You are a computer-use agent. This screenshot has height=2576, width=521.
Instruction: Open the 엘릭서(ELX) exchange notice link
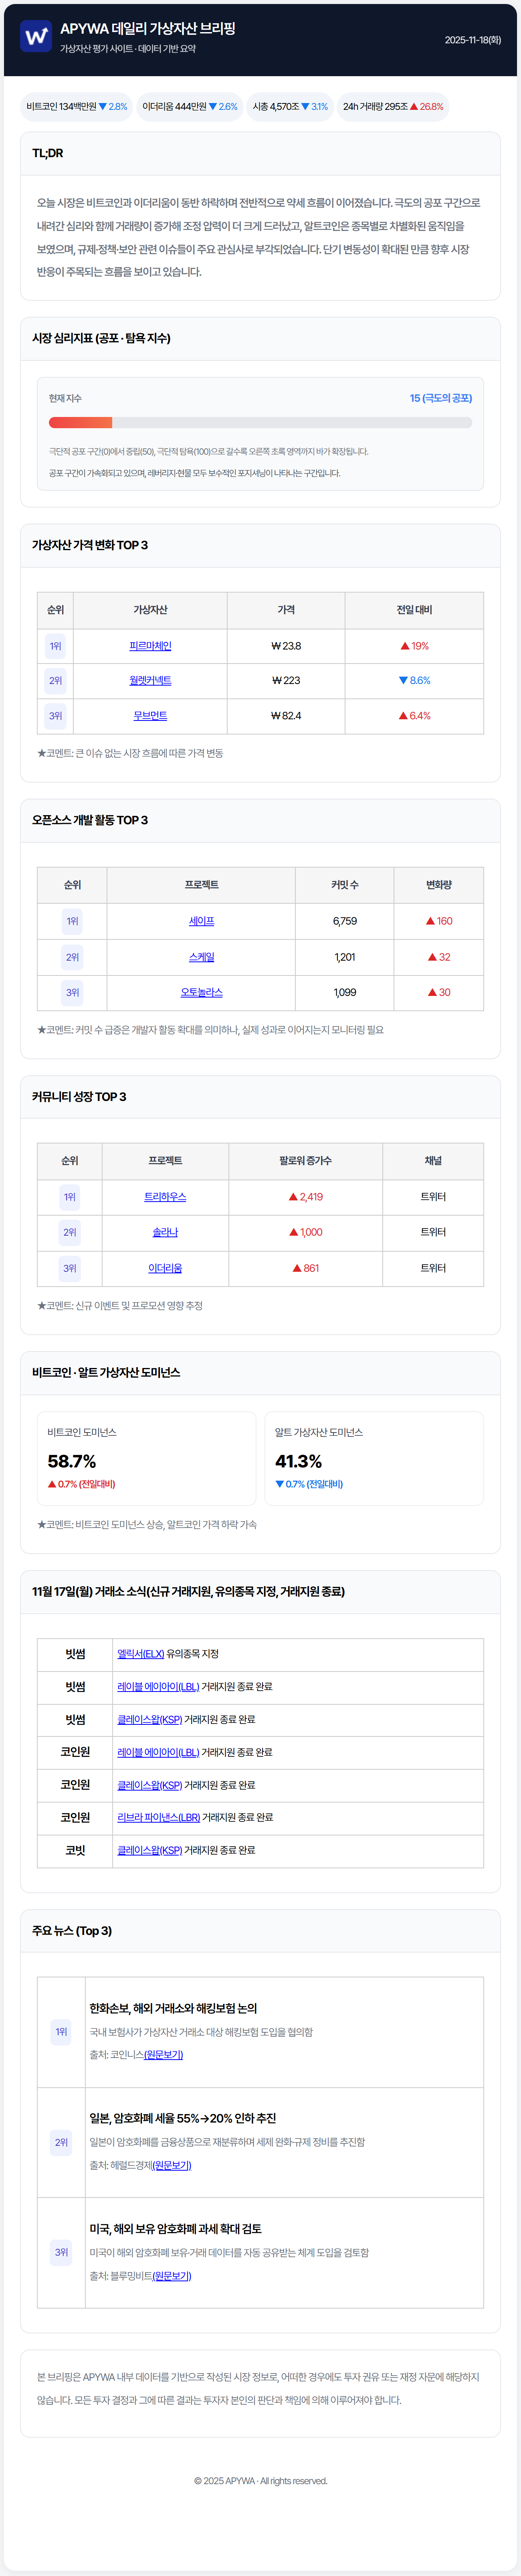pos(140,1654)
